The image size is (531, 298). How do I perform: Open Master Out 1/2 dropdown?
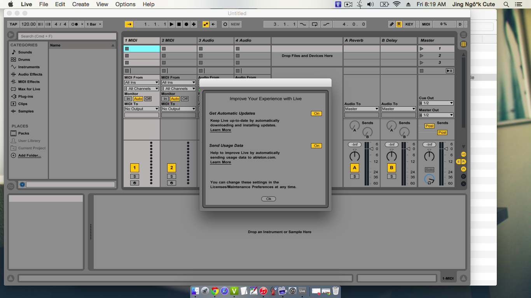tap(436, 115)
